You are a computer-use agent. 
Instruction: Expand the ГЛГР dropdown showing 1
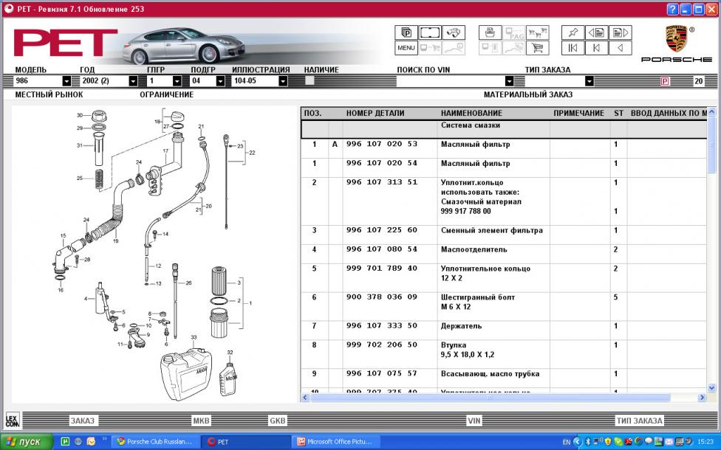click(177, 81)
